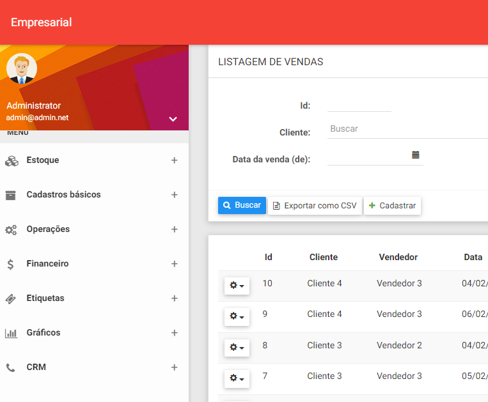Open the Gráficos menu item
Image resolution: width=488 pixels, height=402 pixels.
click(x=94, y=333)
